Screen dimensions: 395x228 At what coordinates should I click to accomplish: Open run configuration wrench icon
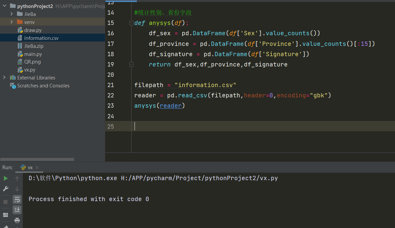(x=6, y=189)
